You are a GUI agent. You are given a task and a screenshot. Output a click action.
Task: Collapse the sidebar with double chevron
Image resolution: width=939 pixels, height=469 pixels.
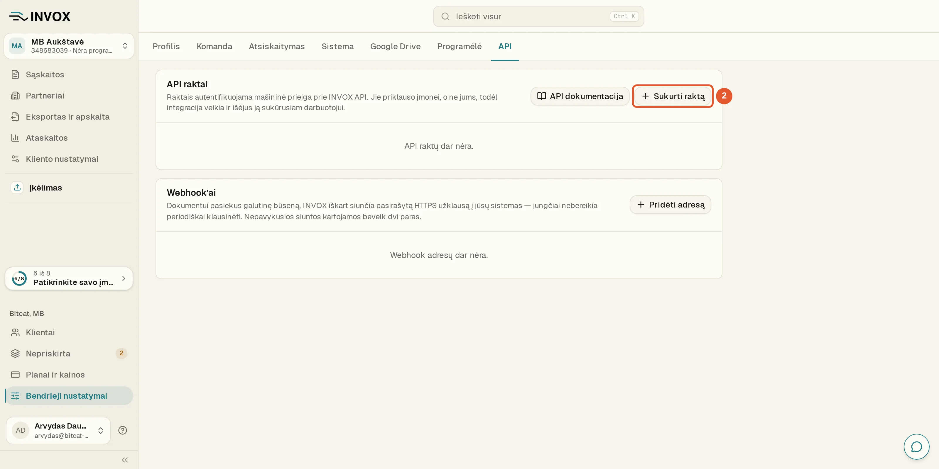pos(125,460)
